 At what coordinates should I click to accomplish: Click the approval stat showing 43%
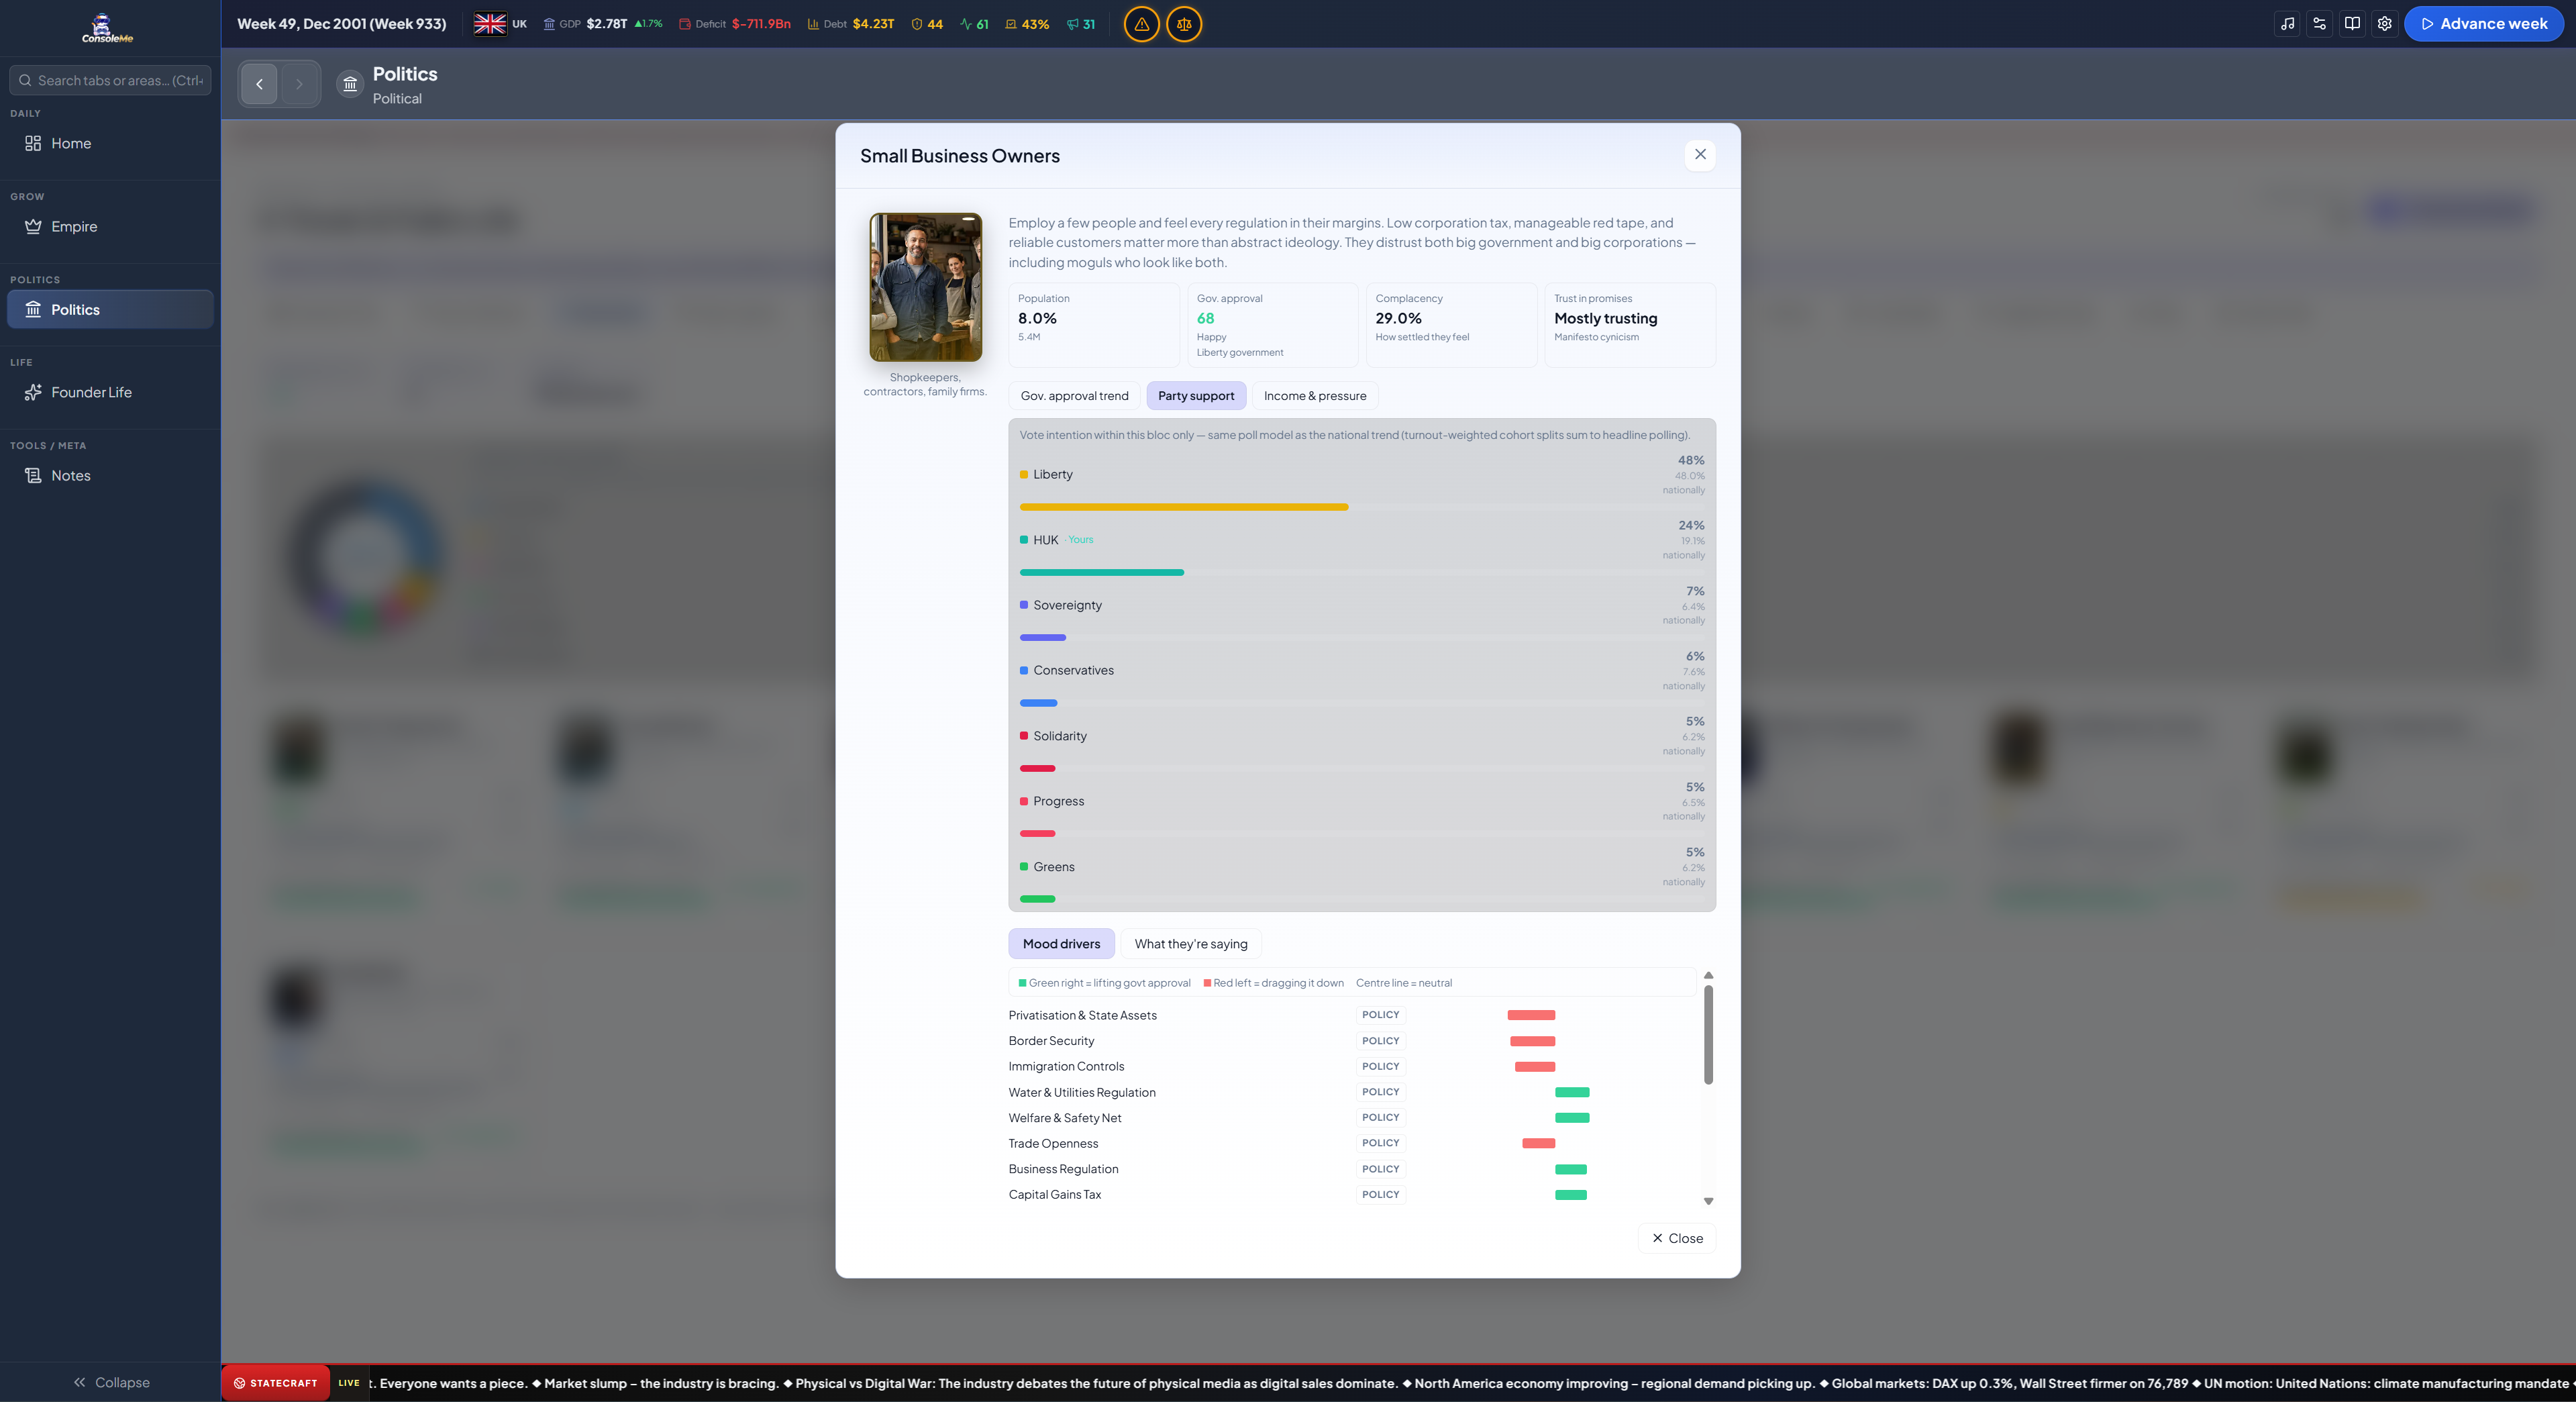click(1027, 24)
